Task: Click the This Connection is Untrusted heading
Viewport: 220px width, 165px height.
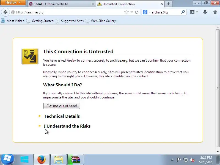Action: (x=78, y=51)
